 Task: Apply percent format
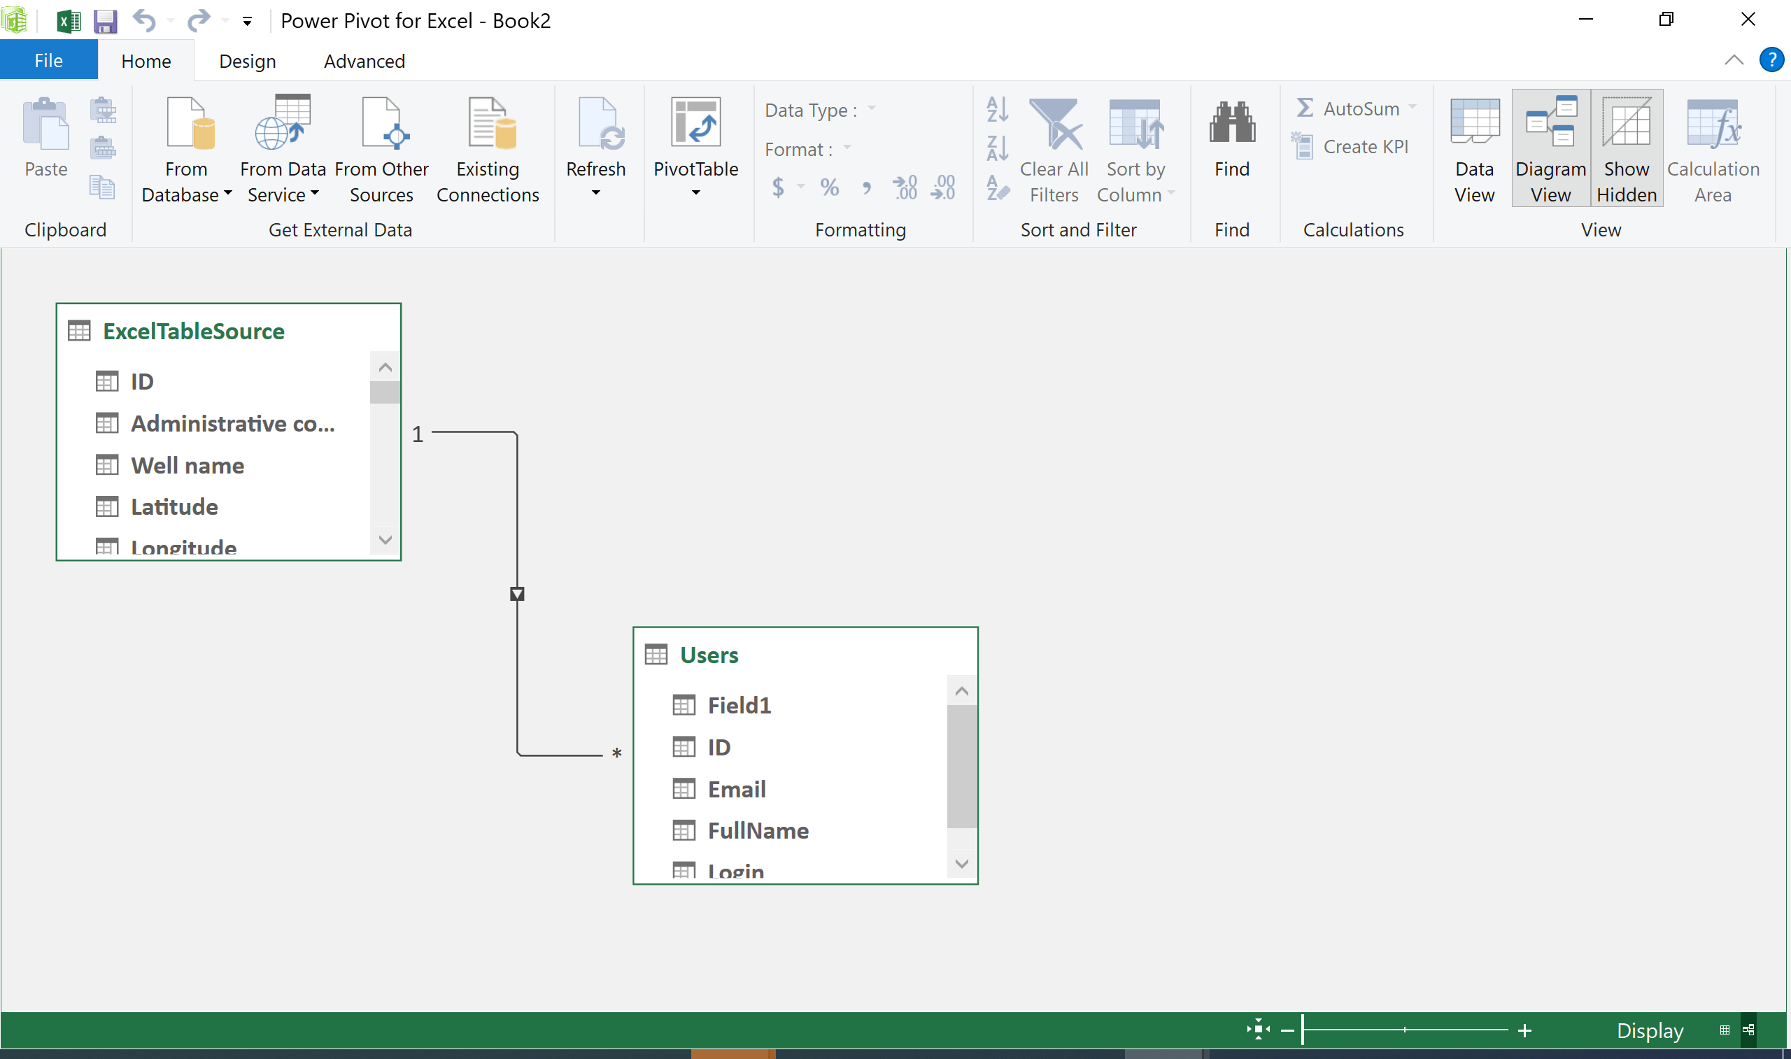[829, 187]
